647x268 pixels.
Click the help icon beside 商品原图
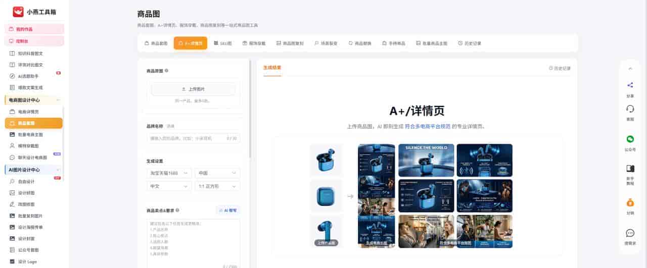pos(167,71)
